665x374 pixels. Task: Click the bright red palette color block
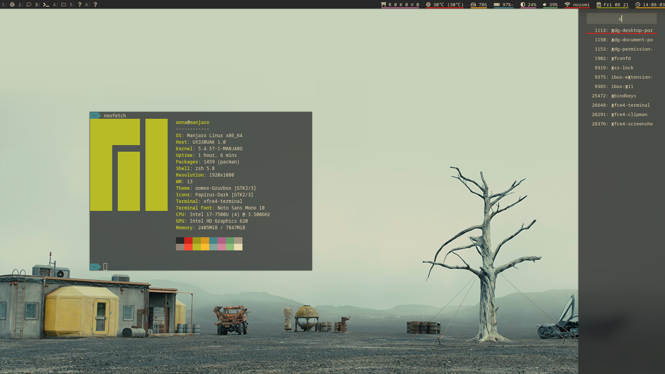pyautogui.click(x=188, y=247)
